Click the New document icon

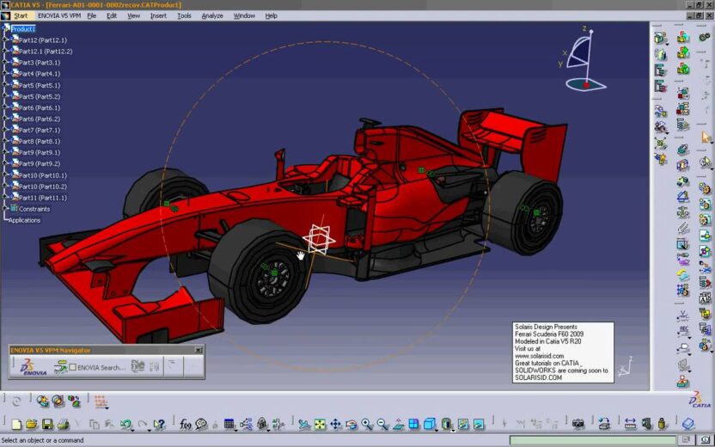[16, 424]
